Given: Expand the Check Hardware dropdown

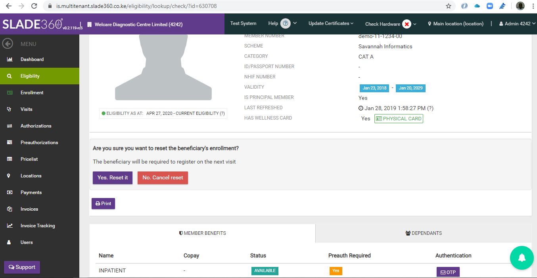Looking at the screenshot, I should coord(391,24).
